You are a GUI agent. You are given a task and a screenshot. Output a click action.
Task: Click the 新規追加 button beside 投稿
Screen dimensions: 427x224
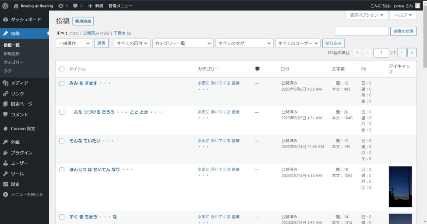pos(83,21)
